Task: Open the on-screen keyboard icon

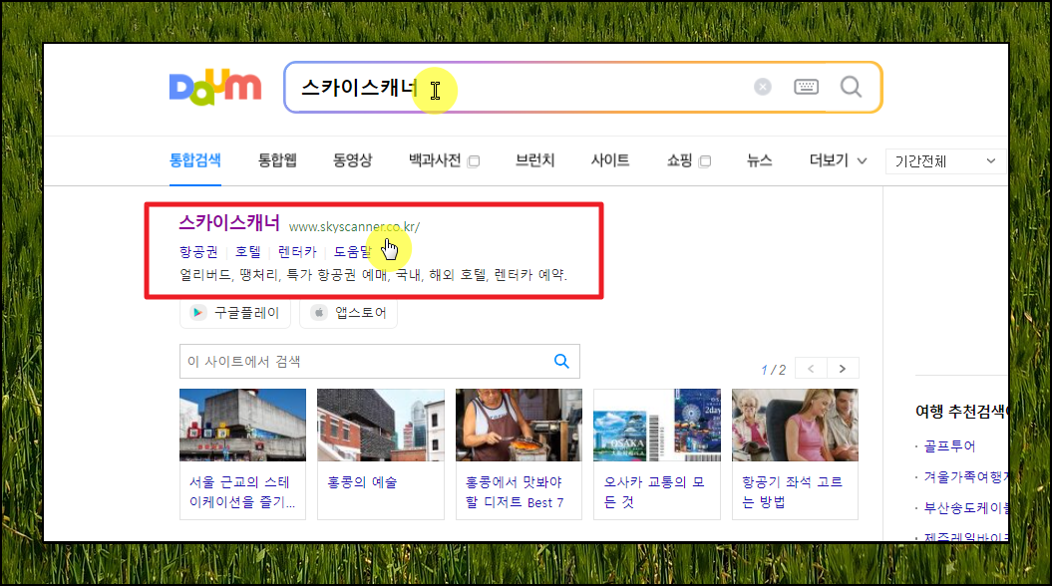Action: 806,87
